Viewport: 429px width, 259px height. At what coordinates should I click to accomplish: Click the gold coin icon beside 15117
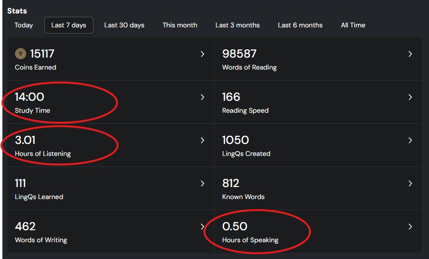click(21, 54)
